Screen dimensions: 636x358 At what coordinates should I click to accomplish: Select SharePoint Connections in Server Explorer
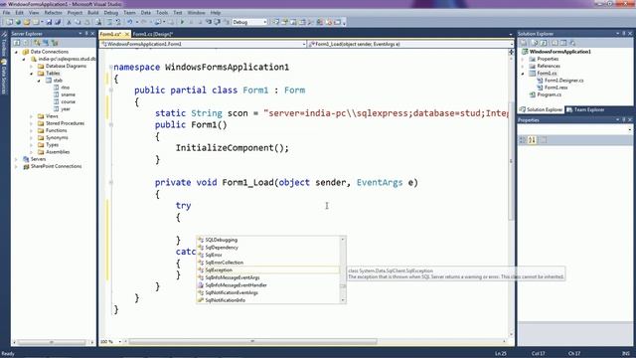pyautogui.click(x=56, y=166)
